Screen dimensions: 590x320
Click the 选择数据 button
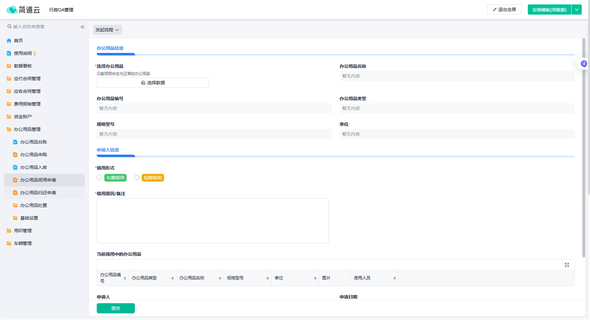tap(152, 83)
